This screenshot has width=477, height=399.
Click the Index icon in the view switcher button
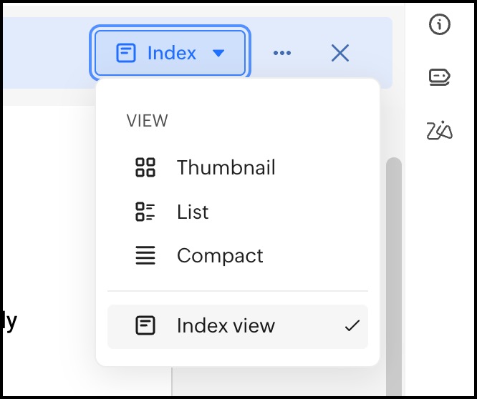point(126,53)
